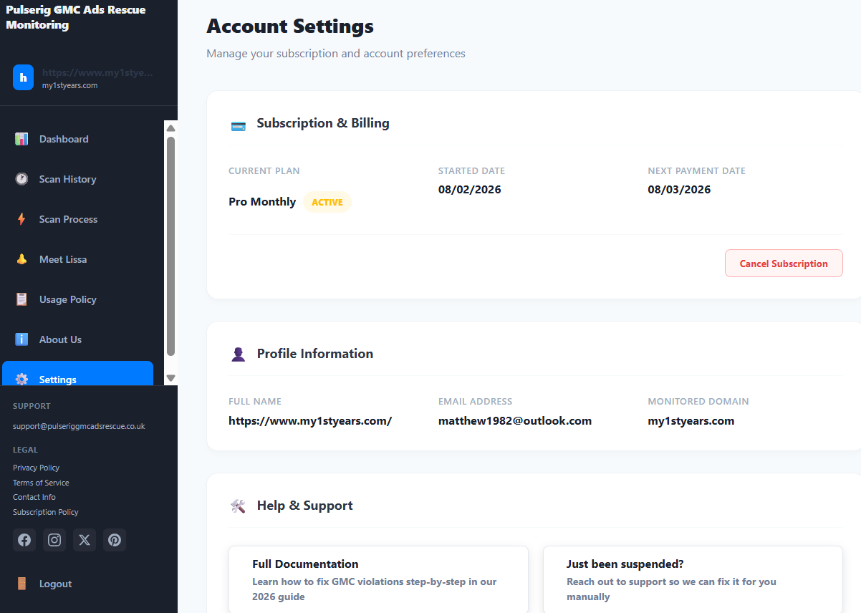Viewport: 861px width, 613px height.
Task: Open Meet Lissa menu item
Action: point(63,259)
